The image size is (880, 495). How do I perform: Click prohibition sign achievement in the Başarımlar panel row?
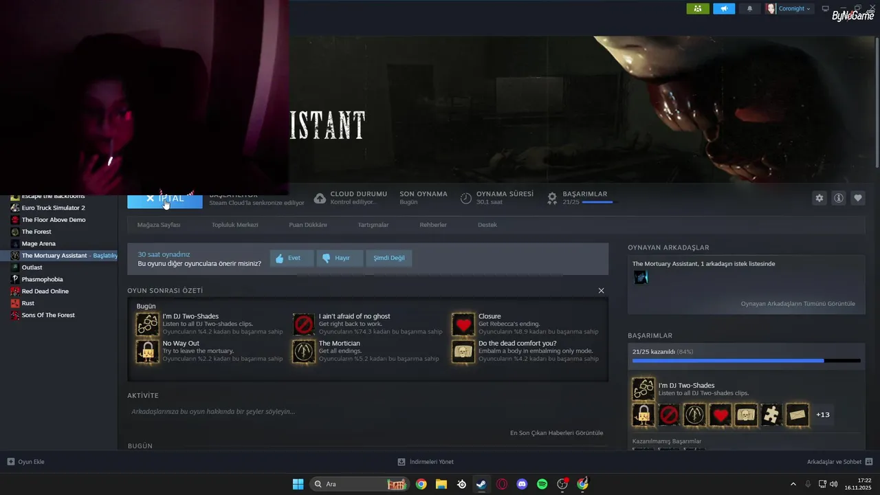[670, 415]
